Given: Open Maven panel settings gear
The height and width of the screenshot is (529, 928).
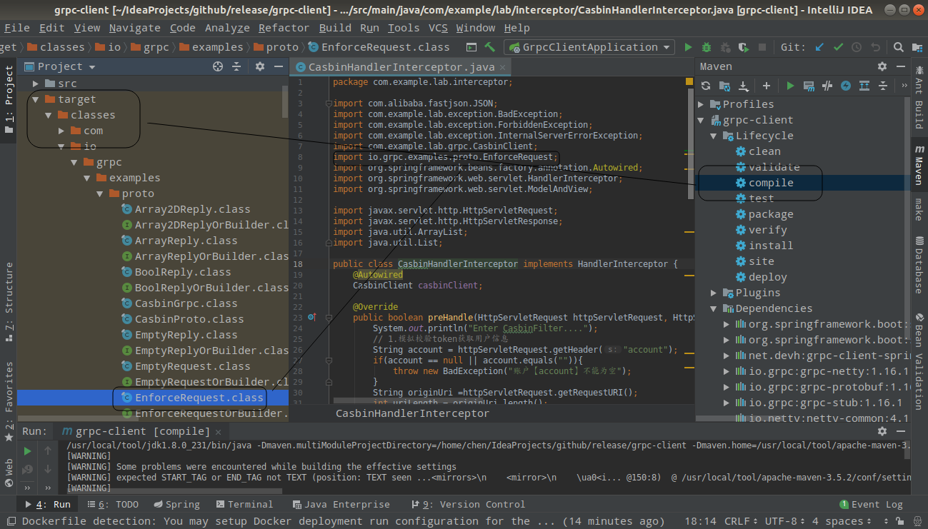Looking at the screenshot, I should coord(882,66).
